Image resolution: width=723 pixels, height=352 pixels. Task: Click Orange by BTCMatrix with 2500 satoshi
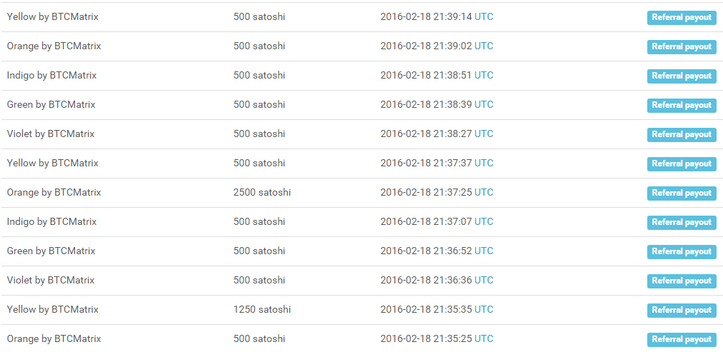coord(54,192)
